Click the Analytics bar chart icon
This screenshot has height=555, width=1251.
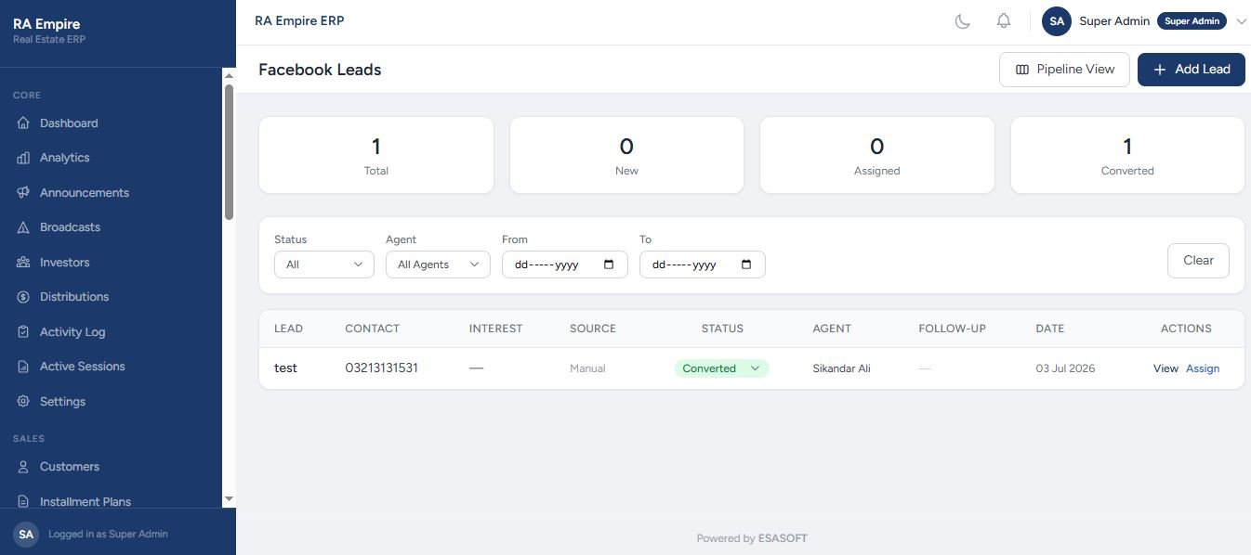tap(23, 158)
